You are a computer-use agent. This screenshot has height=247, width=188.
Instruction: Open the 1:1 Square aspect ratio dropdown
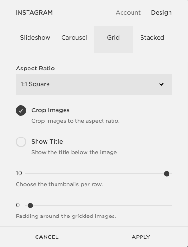[x=94, y=84]
